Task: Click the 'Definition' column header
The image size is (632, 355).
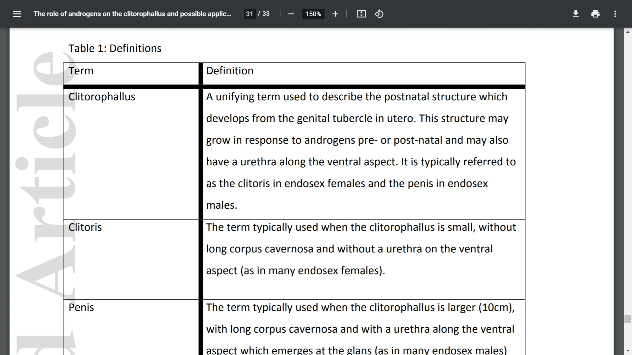Action: 230,71
